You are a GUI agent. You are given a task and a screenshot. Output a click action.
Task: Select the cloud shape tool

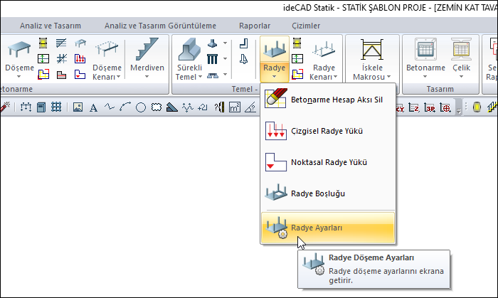(x=157, y=107)
